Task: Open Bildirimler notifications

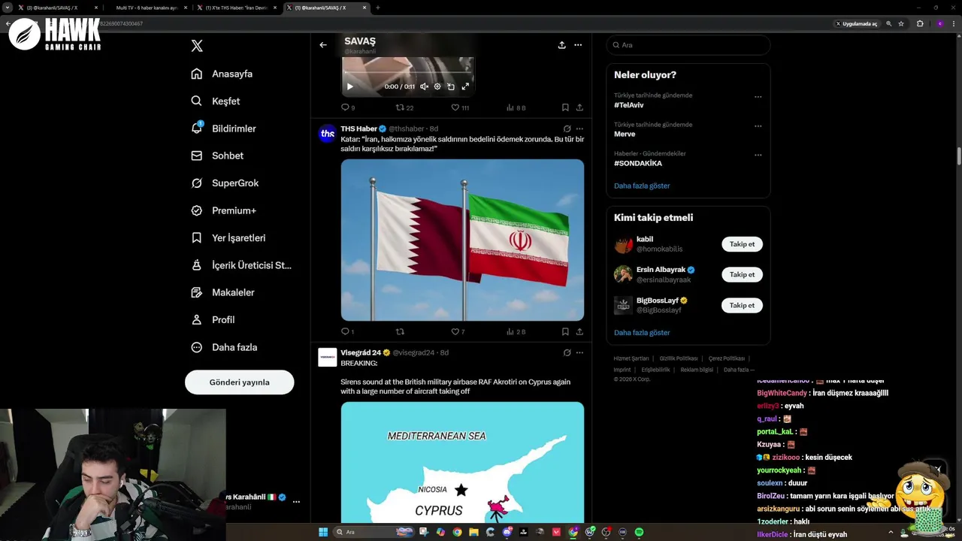Action: (224, 128)
